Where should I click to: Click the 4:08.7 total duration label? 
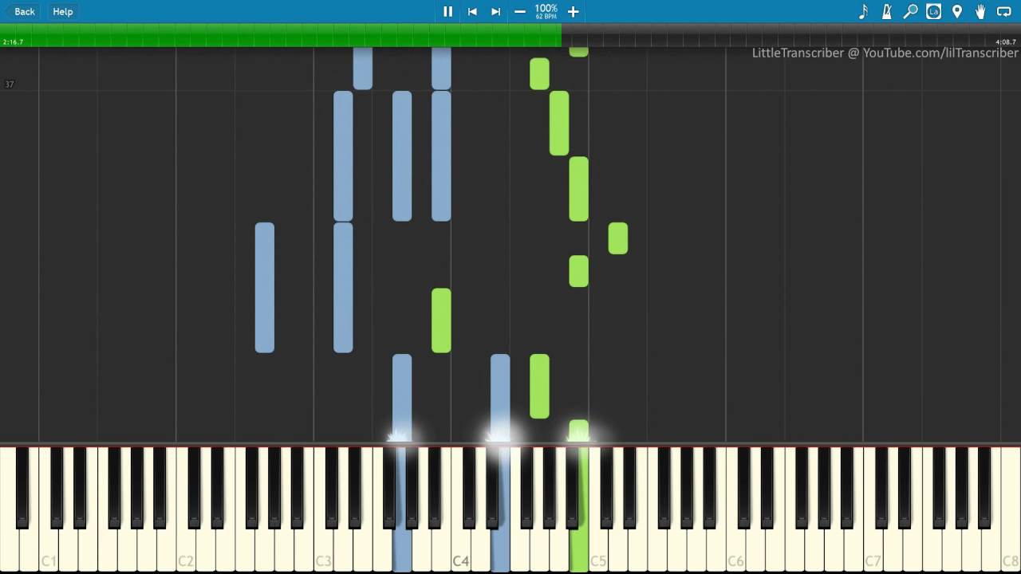(x=1006, y=41)
